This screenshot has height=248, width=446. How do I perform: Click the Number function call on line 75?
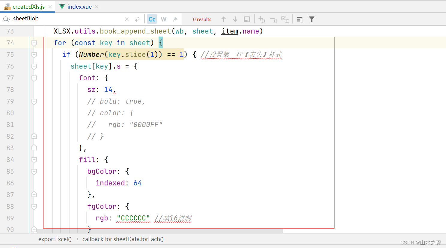[x=91, y=55]
